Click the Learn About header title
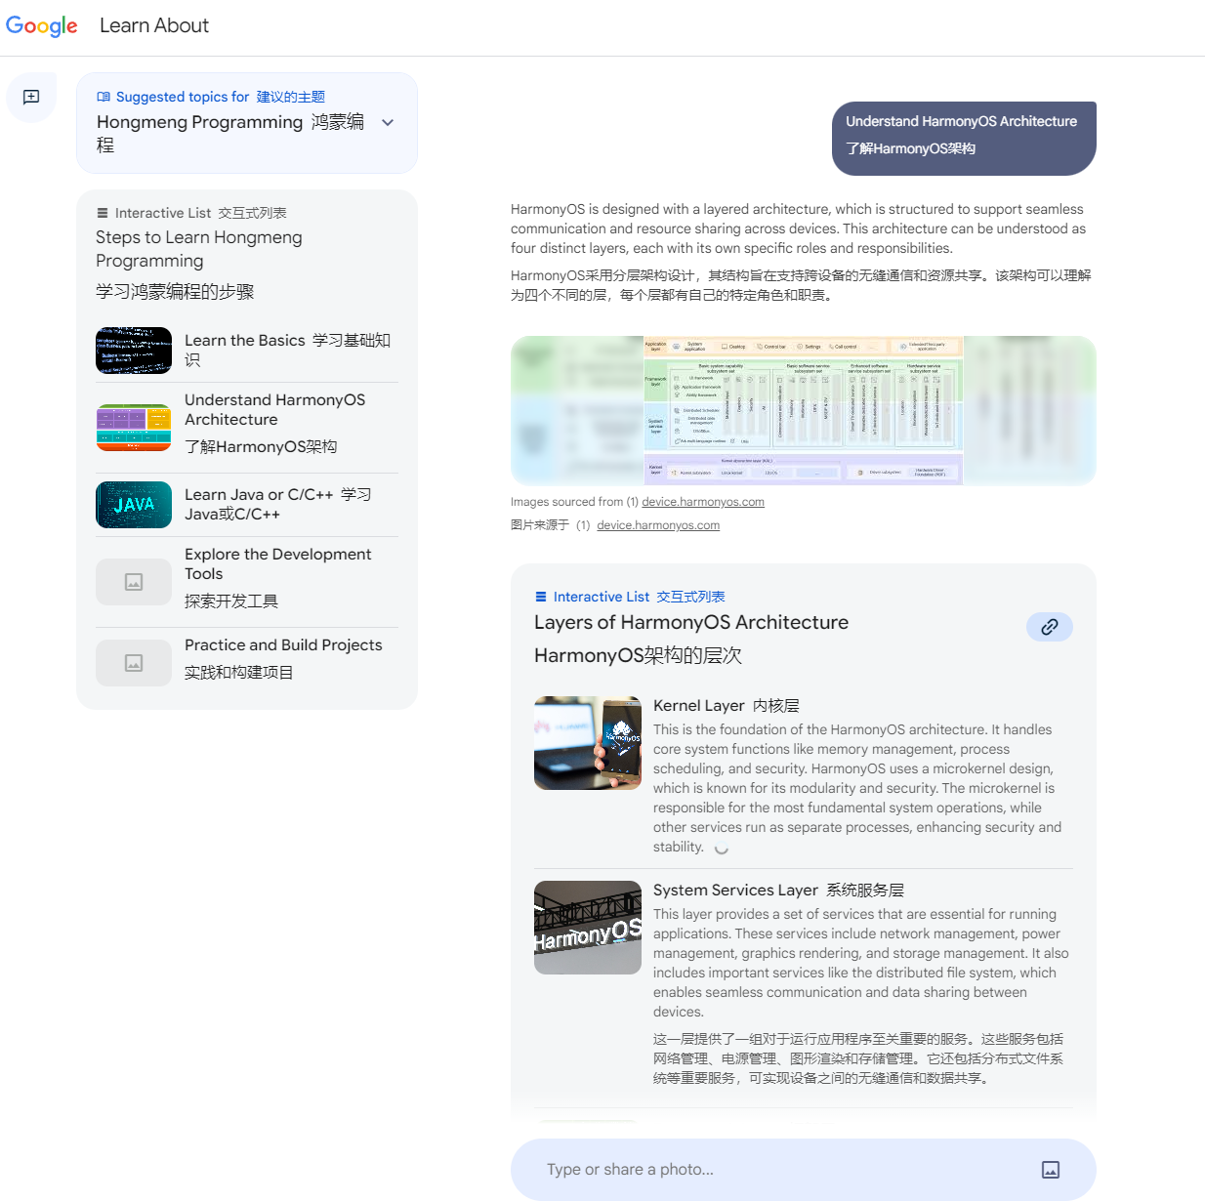 (x=154, y=26)
